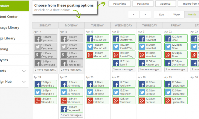Viewport: 199px width, 119px height.
Task: Click Google+ icon on Apr 29 12:54am post
Action: point(168,100)
